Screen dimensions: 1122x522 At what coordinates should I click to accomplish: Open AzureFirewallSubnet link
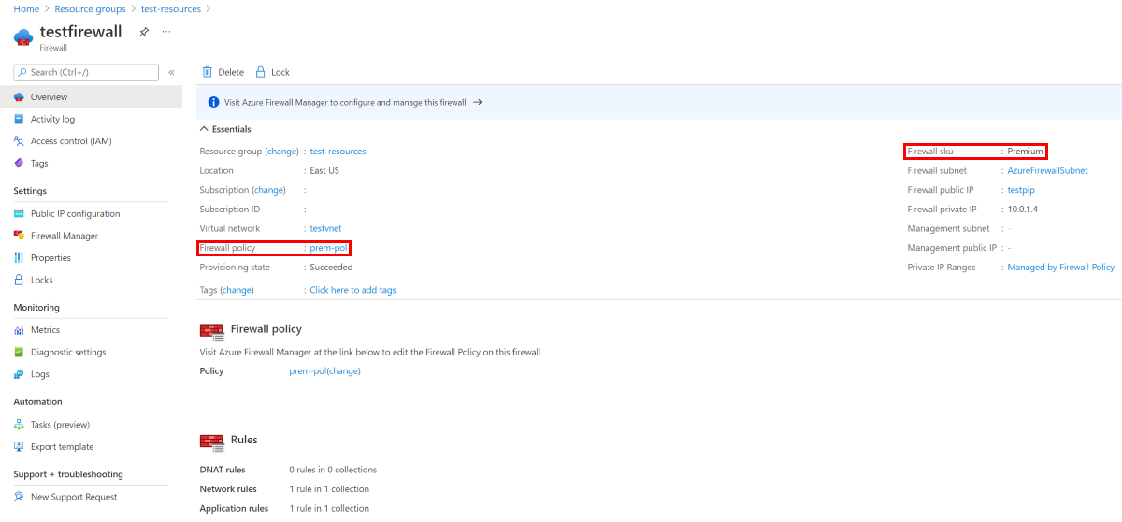pos(1047,170)
